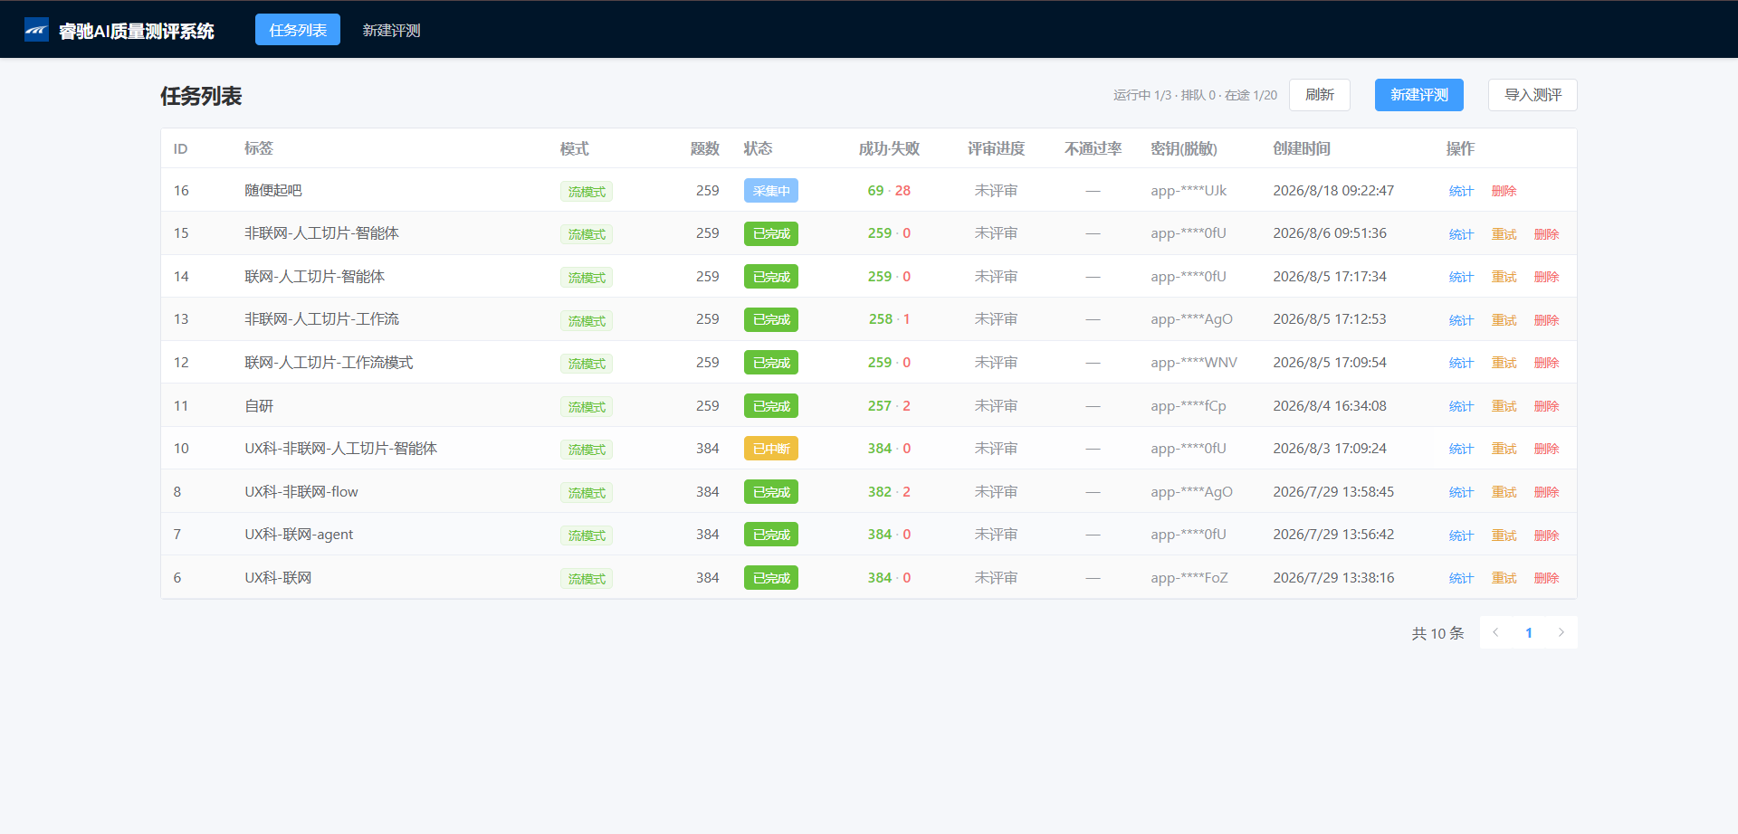Click the timestamp 2026/8/18 09:22:47
The height and width of the screenshot is (834, 1738).
[1333, 191]
